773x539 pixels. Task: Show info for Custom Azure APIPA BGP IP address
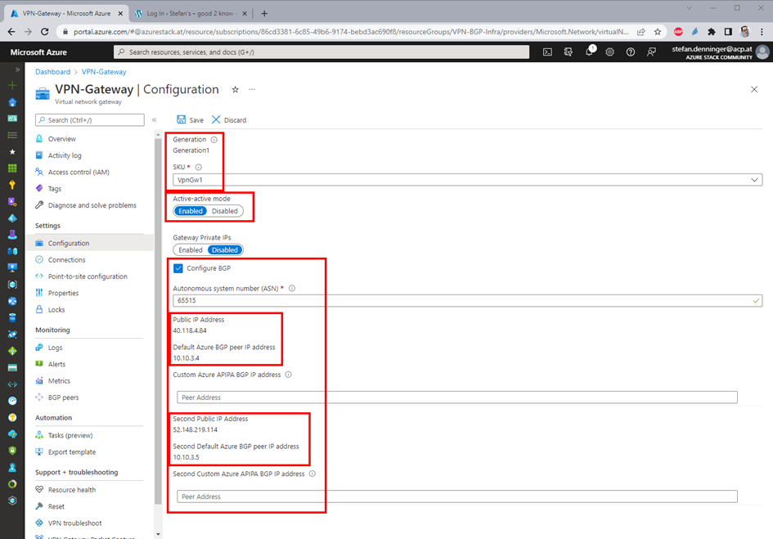click(289, 375)
